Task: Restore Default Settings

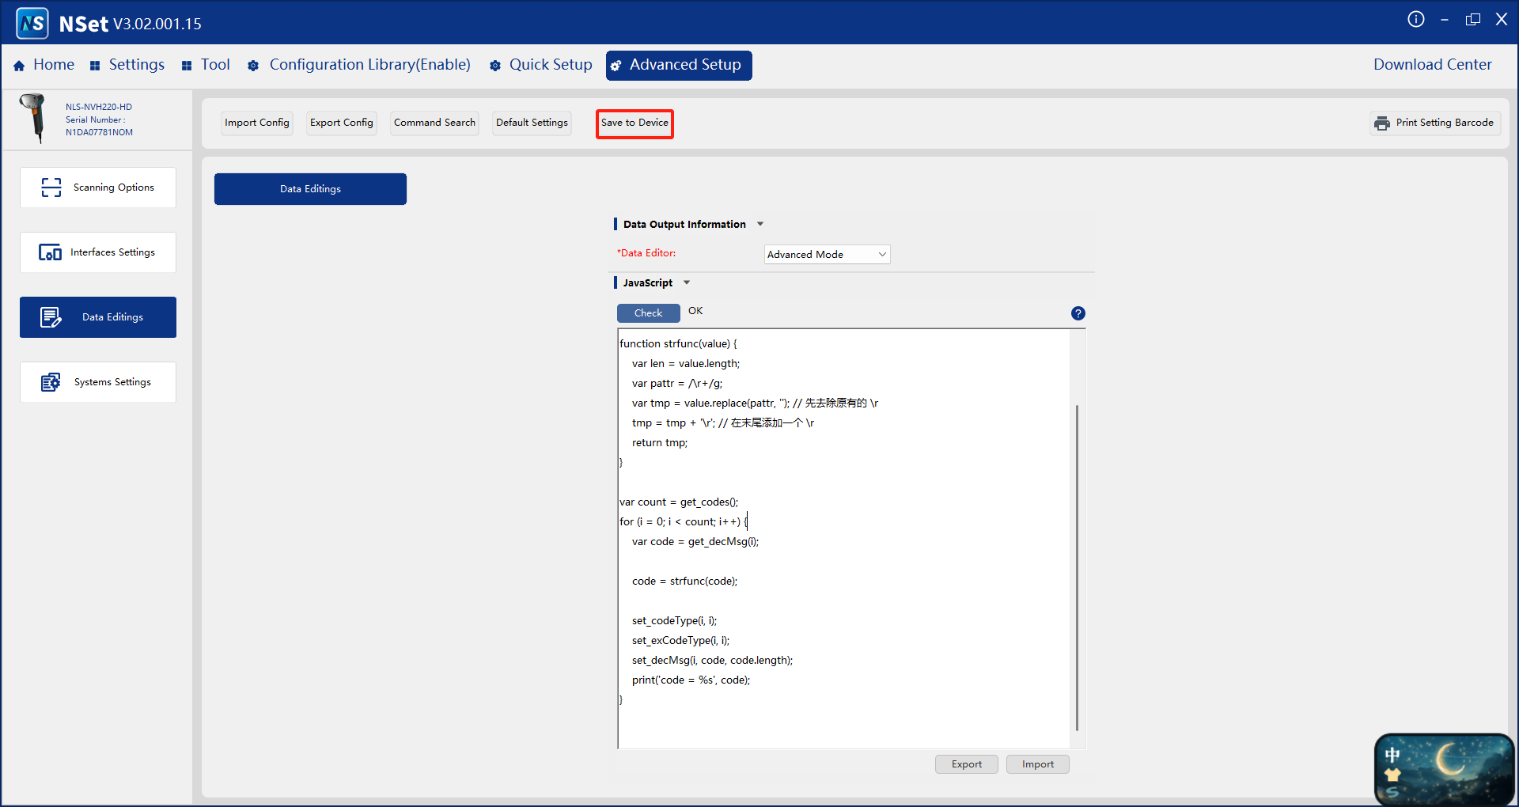Action: point(532,123)
